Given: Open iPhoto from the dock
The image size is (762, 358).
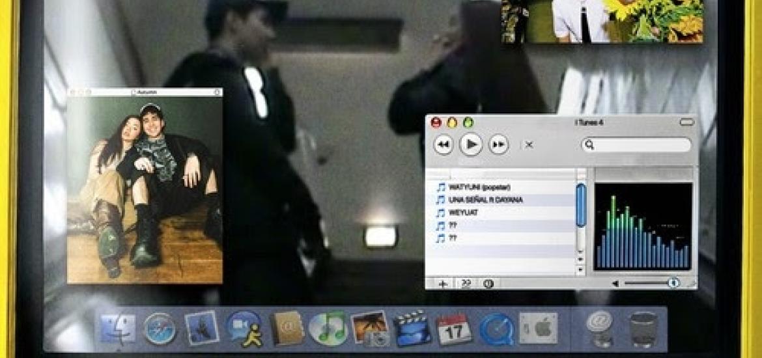Looking at the screenshot, I should pyautogui.click(x=370, y=329).
